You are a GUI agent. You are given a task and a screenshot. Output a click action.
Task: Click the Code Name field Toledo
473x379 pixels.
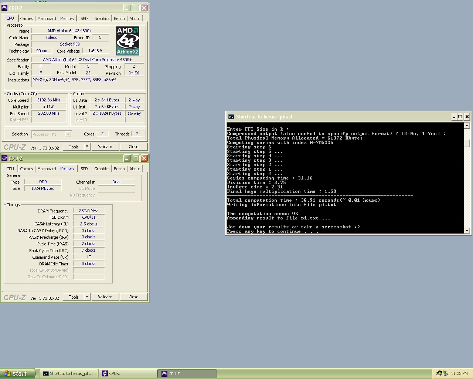pyautogui.click(x=52, y=37)
